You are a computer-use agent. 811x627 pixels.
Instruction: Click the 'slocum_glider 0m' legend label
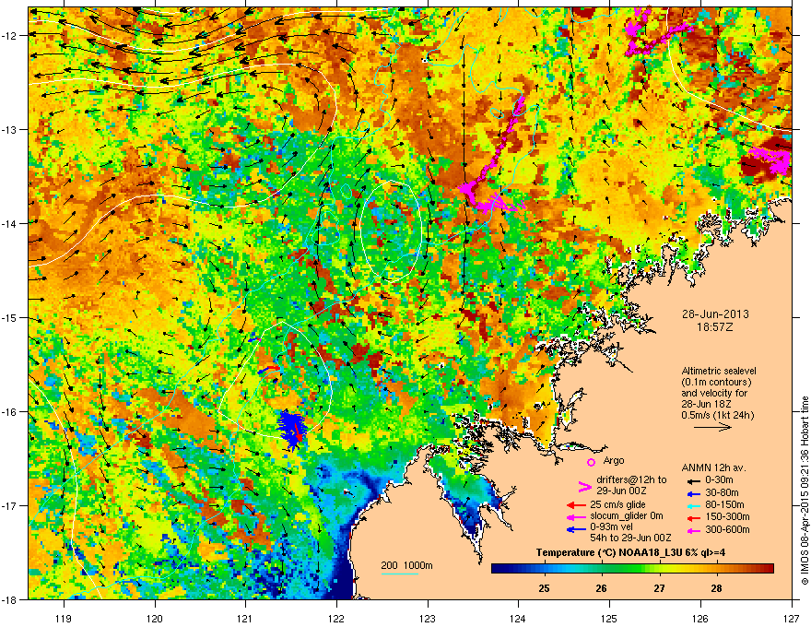627,516
